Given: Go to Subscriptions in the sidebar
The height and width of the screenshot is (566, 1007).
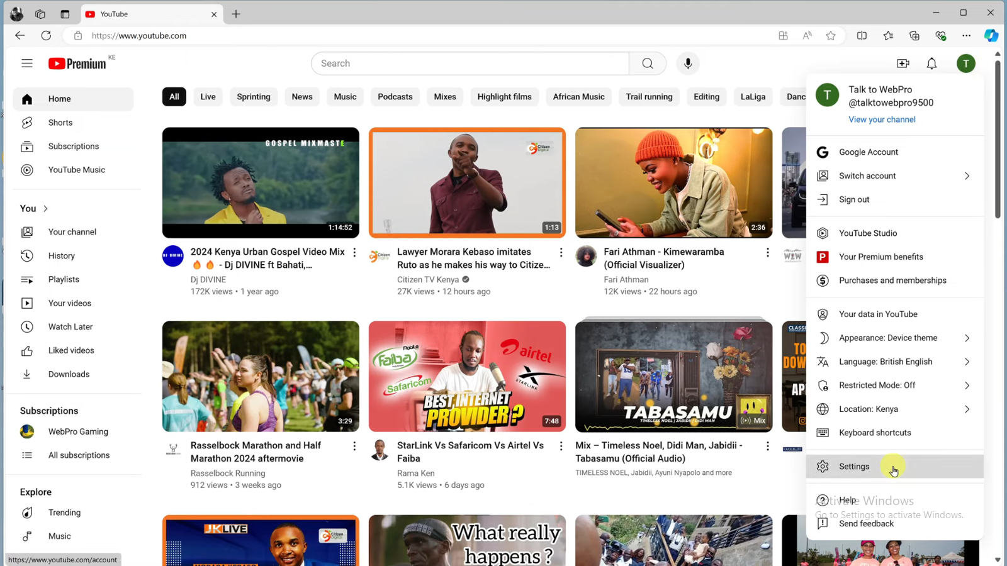Looking at the screenshot, I should point(73,147).
